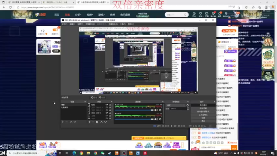Click the 开始录制 start recording button
277x156 pixels.
click(x=203, y=109)
